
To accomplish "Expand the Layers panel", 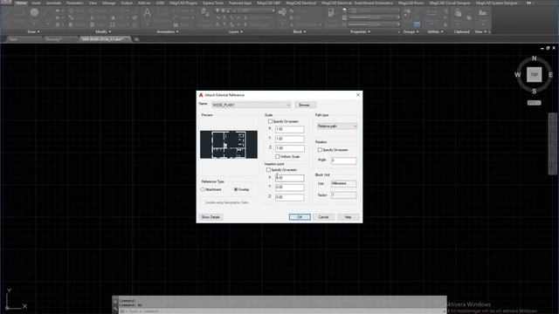I will tap(236, 31).
